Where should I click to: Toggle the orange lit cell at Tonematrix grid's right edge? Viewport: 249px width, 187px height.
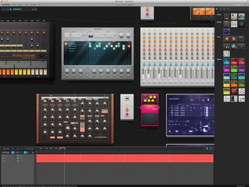(x=129, y=46)
